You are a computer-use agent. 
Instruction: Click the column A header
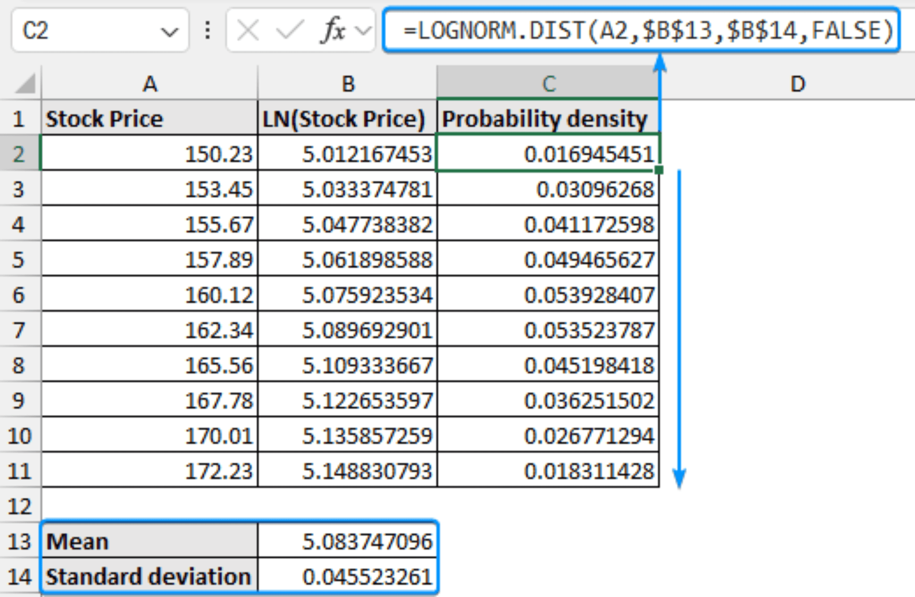tap(150, 84)
